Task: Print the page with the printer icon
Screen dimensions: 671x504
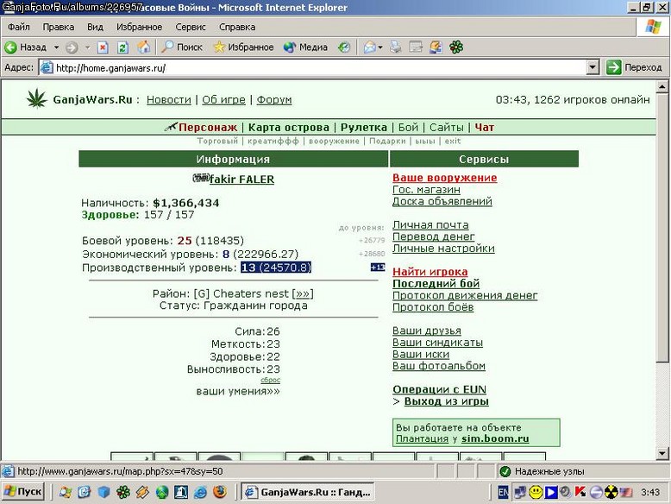Action: tap(395, 47)
